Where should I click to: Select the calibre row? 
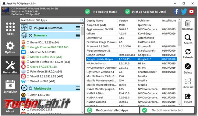coord(132,34)
